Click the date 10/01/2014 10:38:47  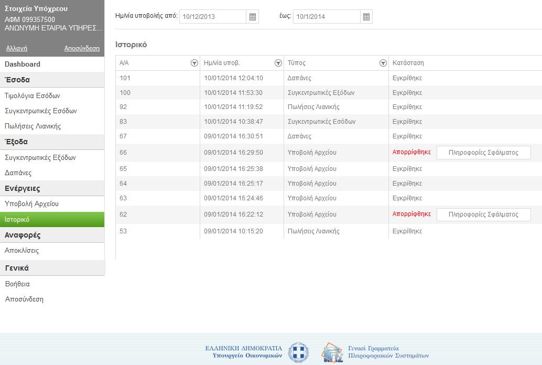[x=233, y=122]
